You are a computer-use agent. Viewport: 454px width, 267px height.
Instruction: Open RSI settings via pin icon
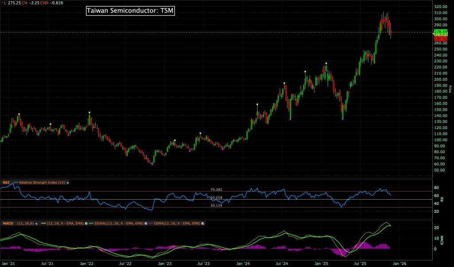[x=67, y=183]
